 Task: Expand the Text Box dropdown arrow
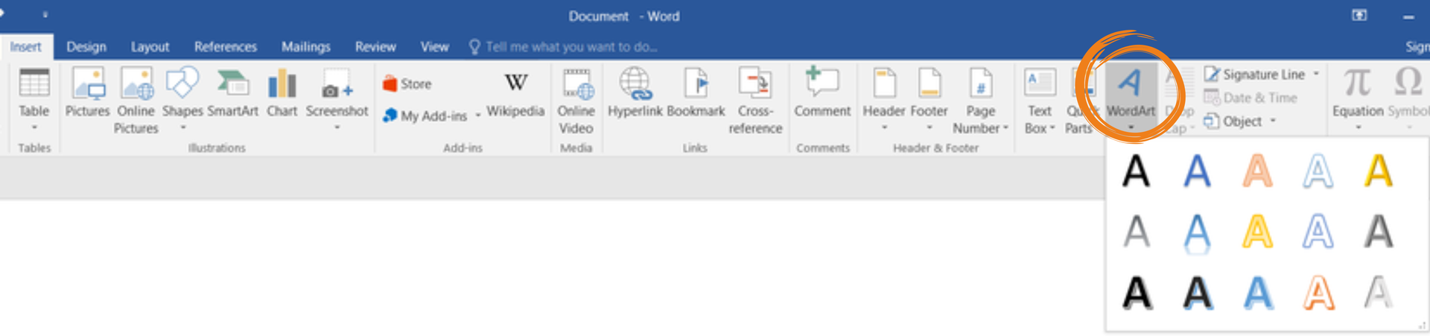[x=1052, y=128]
